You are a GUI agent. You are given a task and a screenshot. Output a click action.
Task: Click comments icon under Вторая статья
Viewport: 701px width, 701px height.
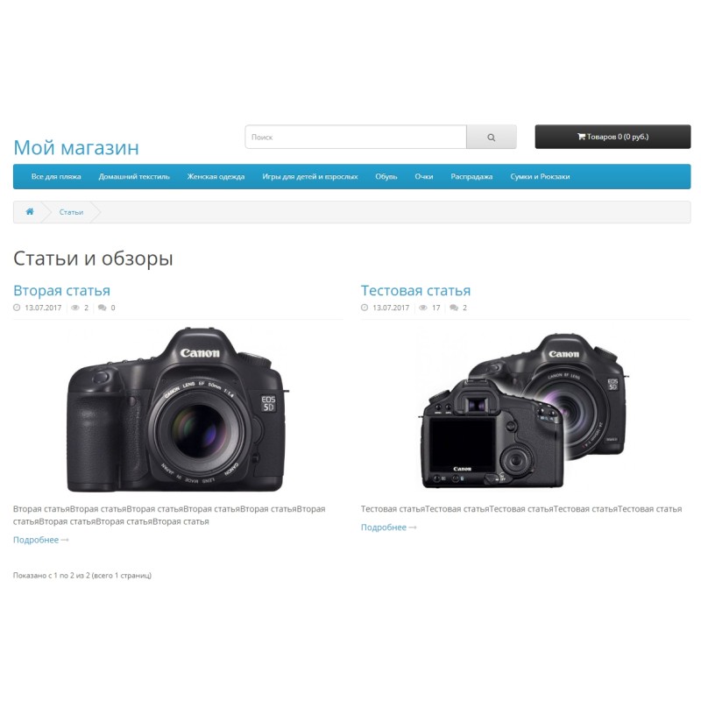coord(103,308)
